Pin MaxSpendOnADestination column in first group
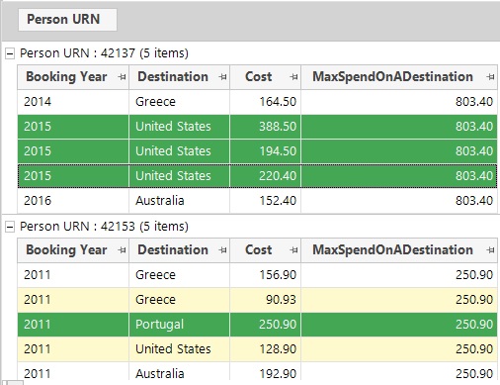 [x=490, y=77]
